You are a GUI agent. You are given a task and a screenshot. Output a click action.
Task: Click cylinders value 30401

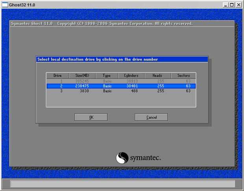coord(132,86)
